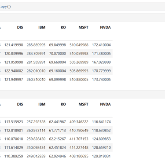
Task: Click the DIS value 121.419998
Action: click(14, 45)
